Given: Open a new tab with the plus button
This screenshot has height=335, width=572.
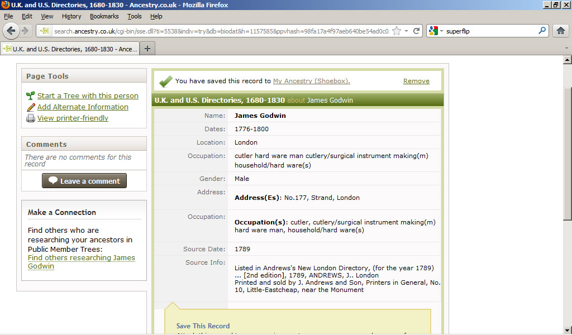Looking at the screenshot, I should (147, 49).
